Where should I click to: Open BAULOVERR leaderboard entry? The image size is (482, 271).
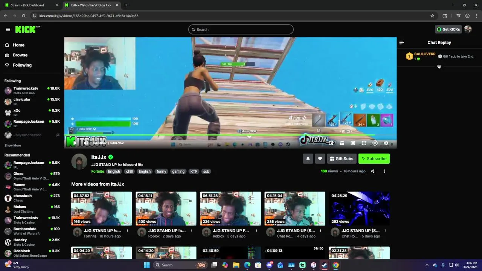tap(421, 56)
